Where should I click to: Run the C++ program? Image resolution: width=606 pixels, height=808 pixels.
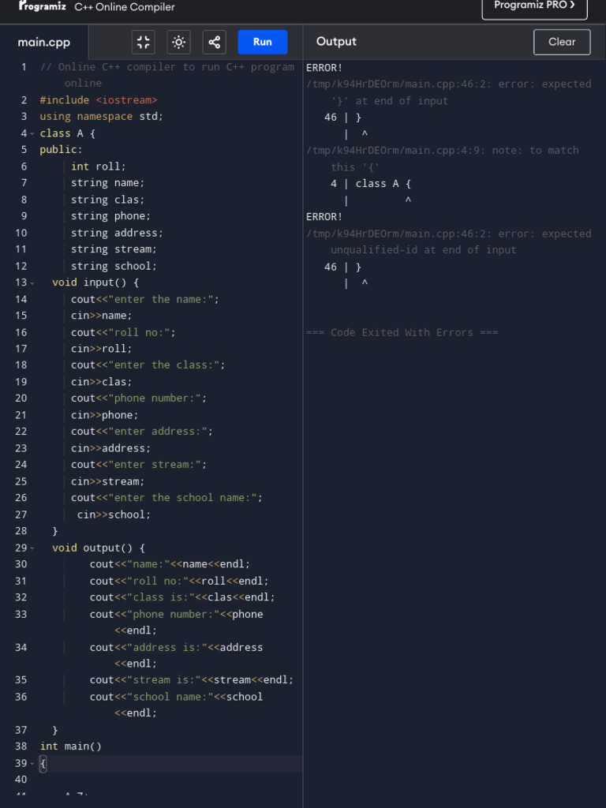point(262,43)
